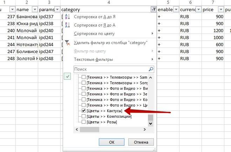Click the sort Я to A descending icon
231x152 pixels.
coord(68,25)
